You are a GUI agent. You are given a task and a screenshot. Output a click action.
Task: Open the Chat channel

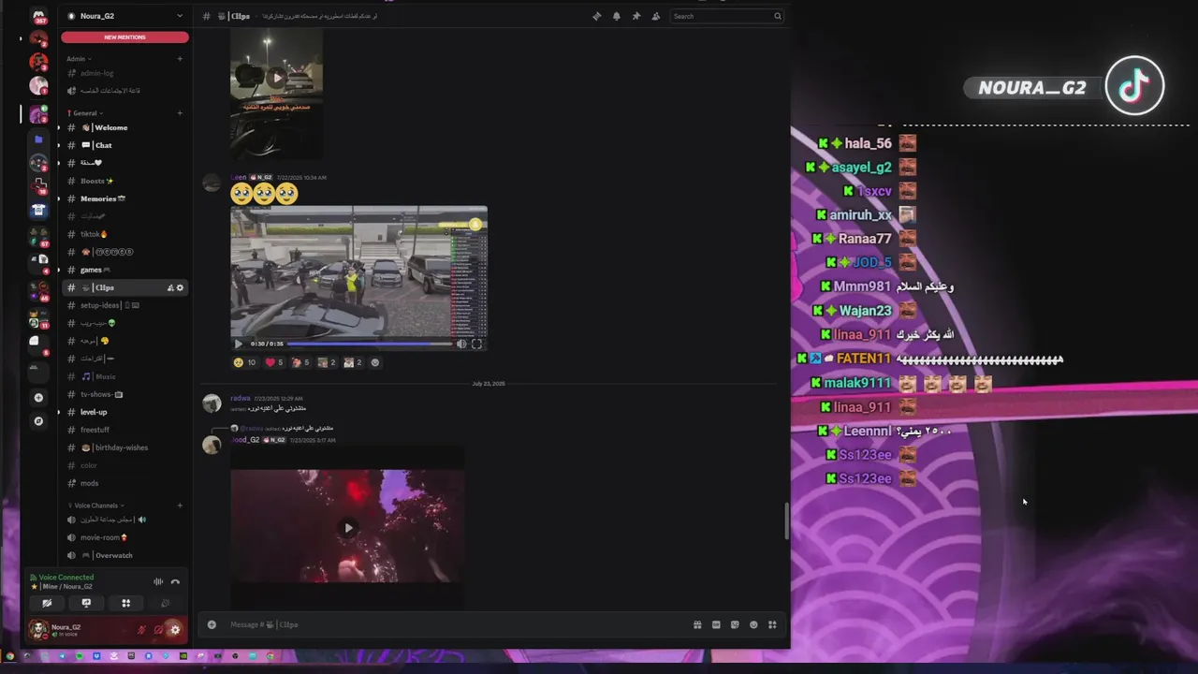tap(124, 145)
